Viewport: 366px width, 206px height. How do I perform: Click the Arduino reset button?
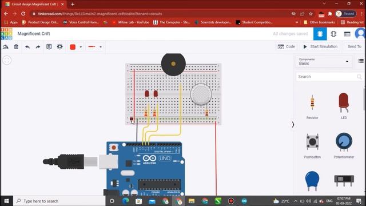click(114, 148)
